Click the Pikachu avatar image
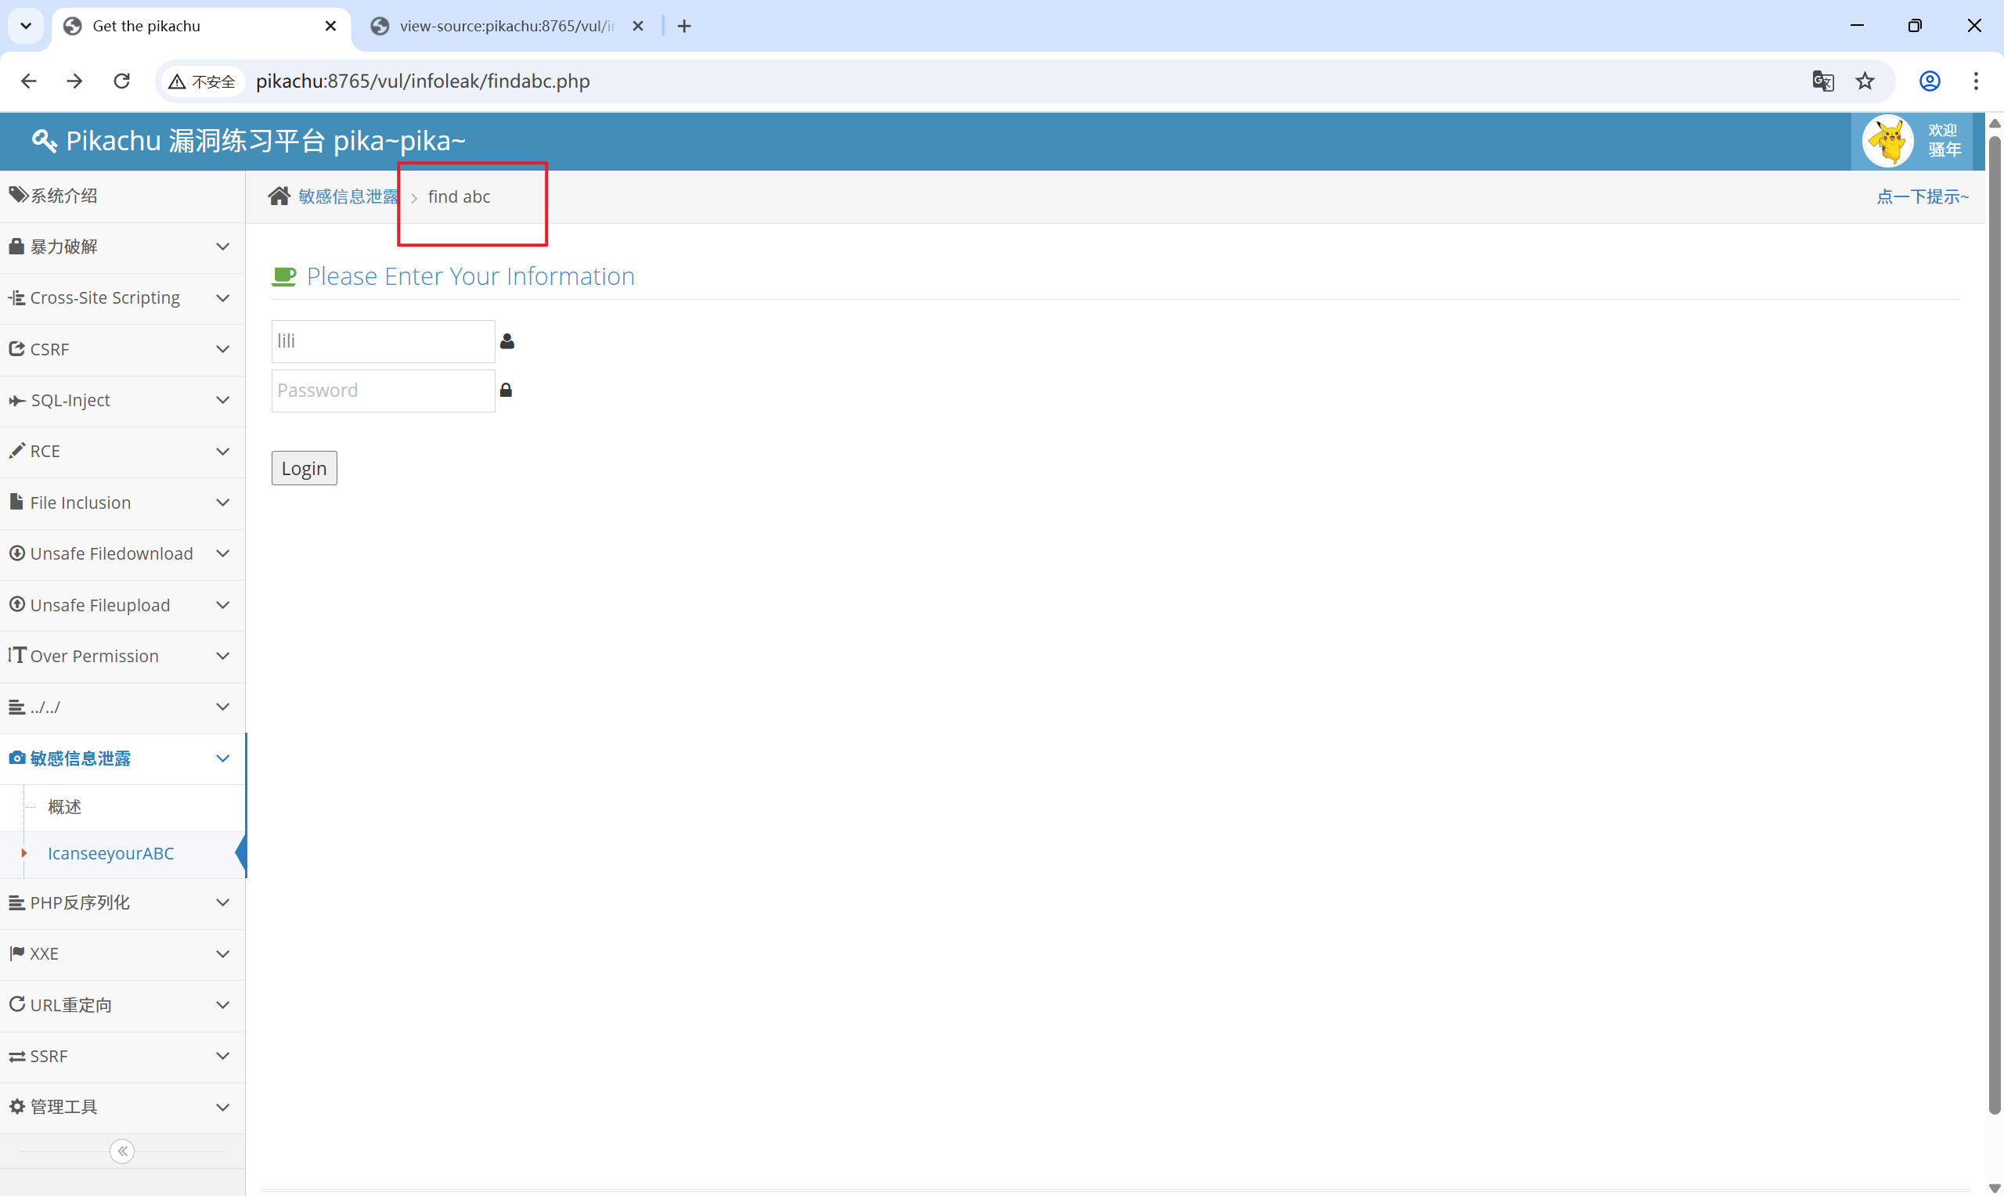Image resolution: width=2004 pixels, height=1196 pixels. pyautogui.click(x=1887, y=140)
